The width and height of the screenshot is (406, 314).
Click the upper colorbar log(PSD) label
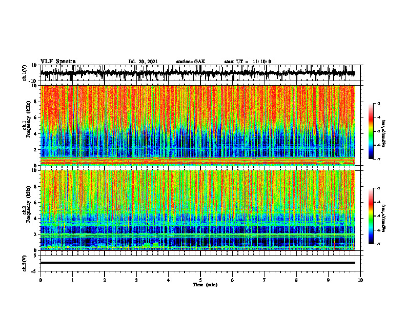384,134
